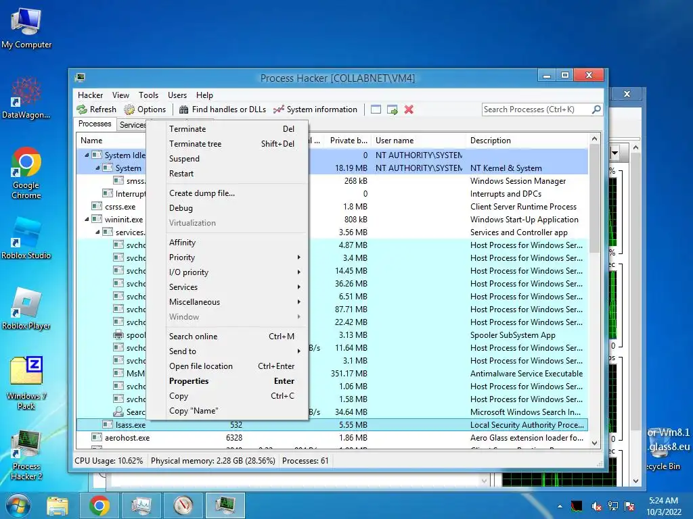The height and width of the screenshot is (519, 693).
Task: Sort by the Private bytes column header
Action: coord(348,141)
